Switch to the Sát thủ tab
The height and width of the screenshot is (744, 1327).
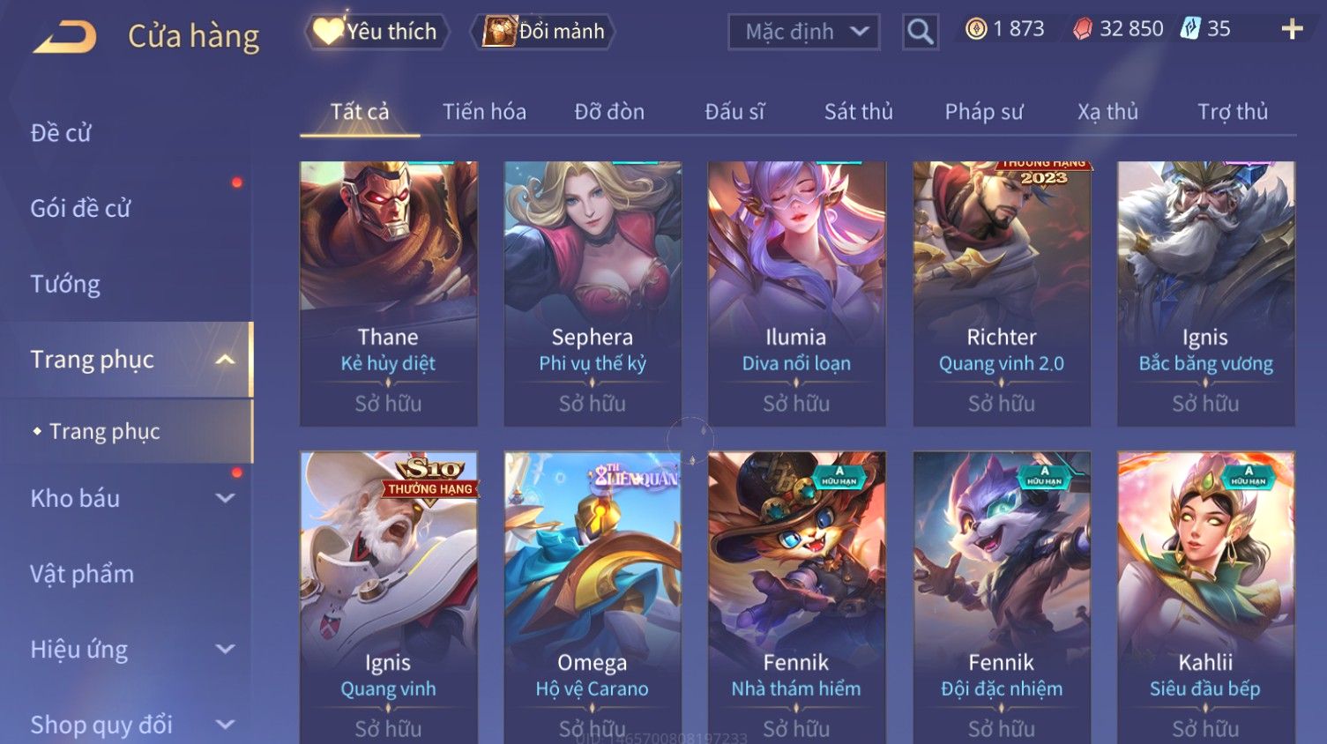click(858, 112)
